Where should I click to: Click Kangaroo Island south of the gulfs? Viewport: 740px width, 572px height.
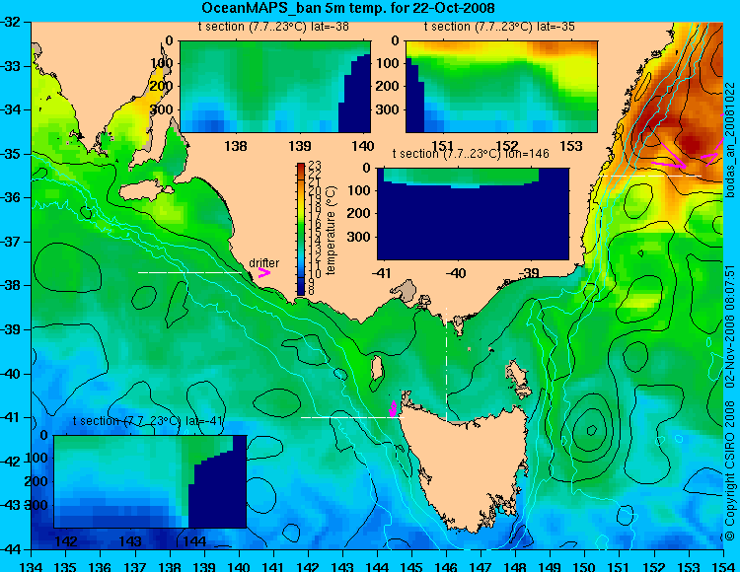[x=146, y=190]
